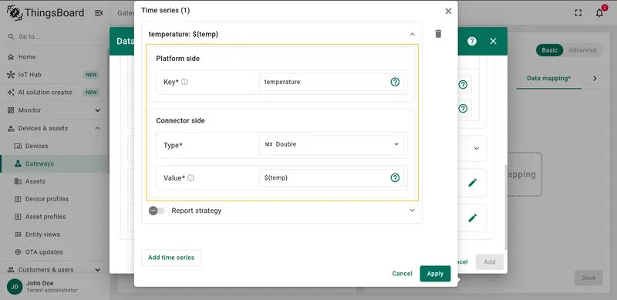Switch to Advanced mode toggle
Image resolution: width=617 pixels, height=300 pixels.
(582, 50)
